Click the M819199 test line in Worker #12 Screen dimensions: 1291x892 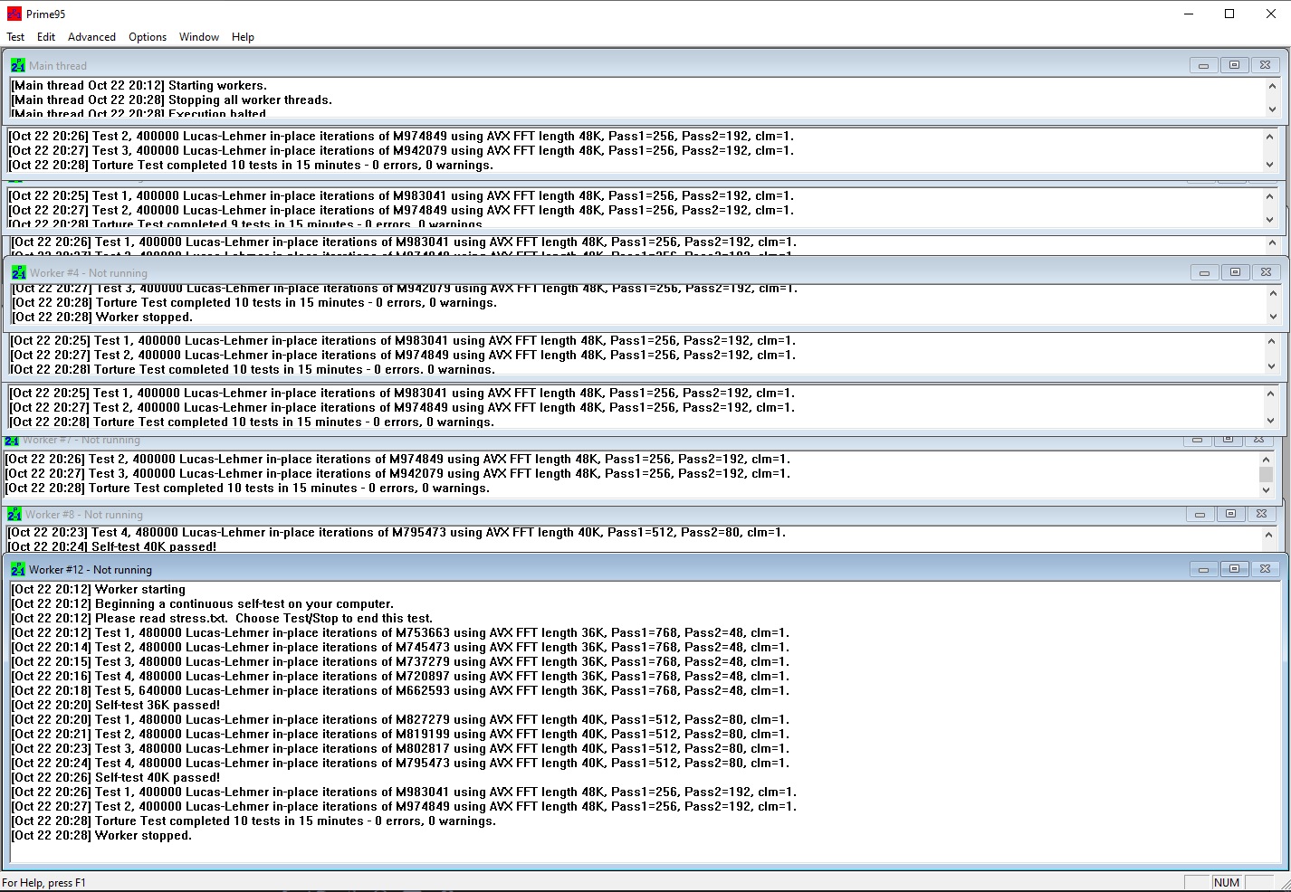tap(400, 734)
